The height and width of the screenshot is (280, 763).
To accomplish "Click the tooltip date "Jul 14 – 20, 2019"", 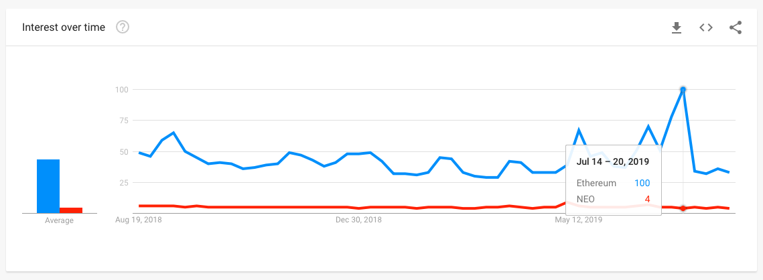I will 612,162.
